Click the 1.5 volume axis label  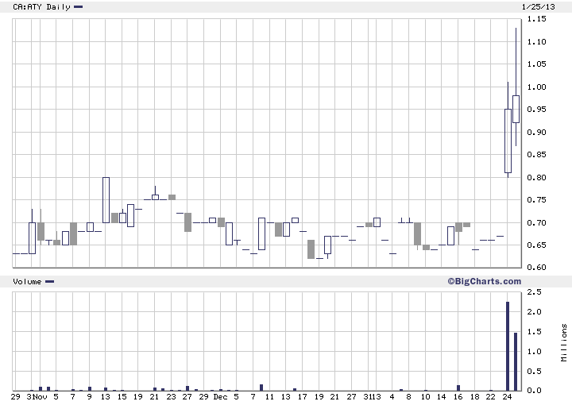(535, 331)
